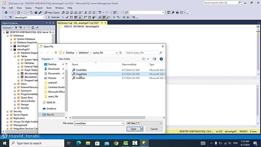Open the Window menu
Viewport: 261px width, 147px height.
(59, 8)
